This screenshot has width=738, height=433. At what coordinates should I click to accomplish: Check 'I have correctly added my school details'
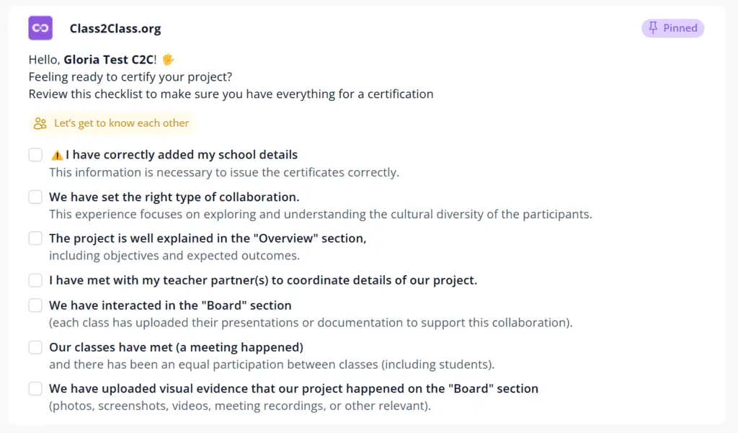35,155
